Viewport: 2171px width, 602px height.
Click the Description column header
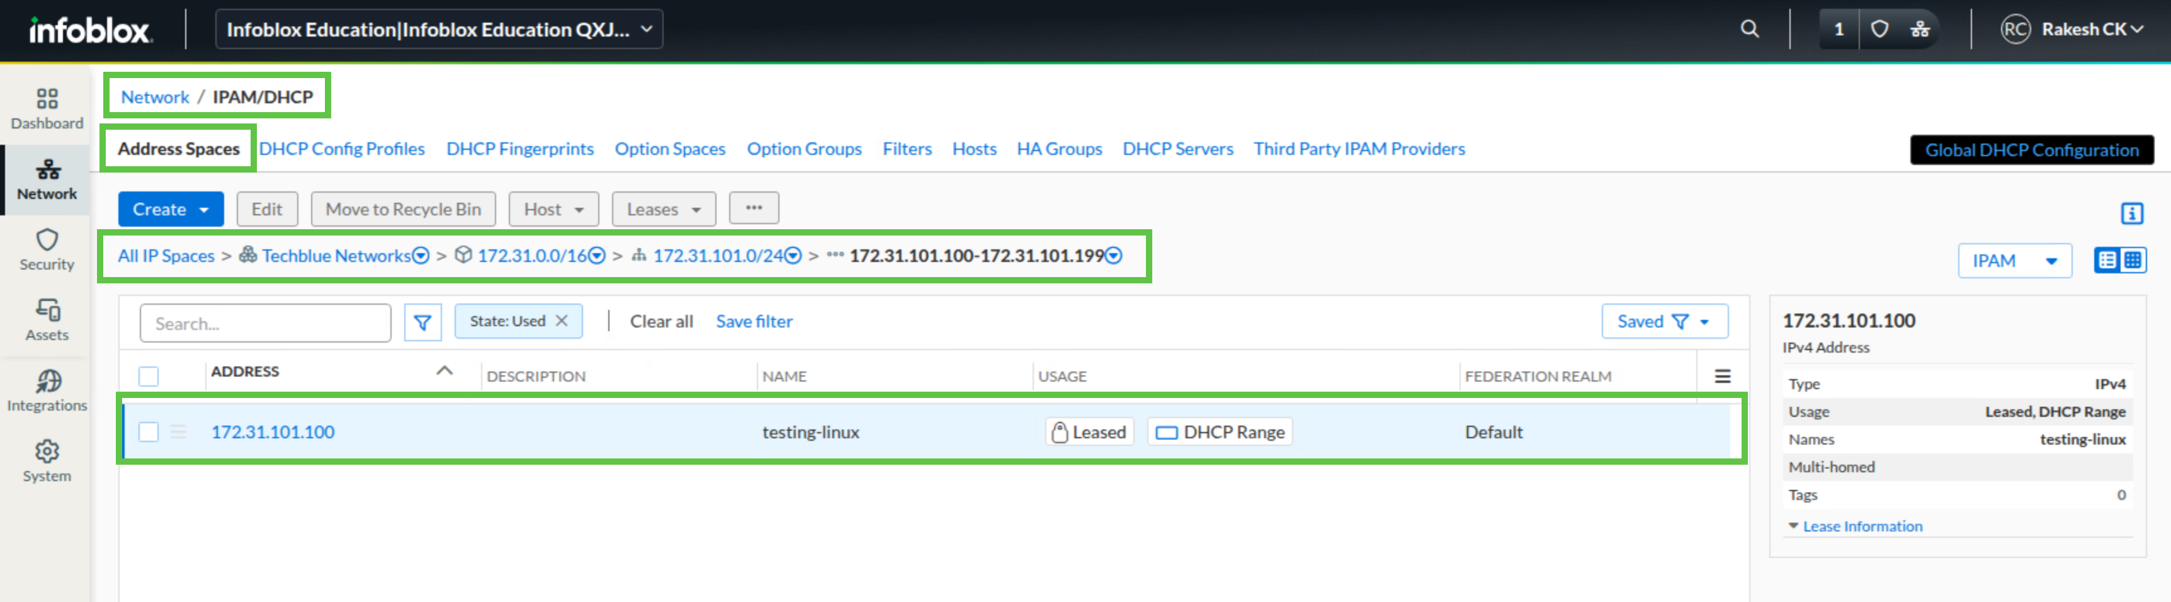(x=536, y=376)
